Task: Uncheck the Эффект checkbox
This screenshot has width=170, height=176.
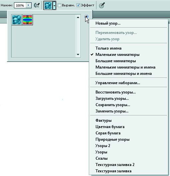Action: (x=78, y=5)
